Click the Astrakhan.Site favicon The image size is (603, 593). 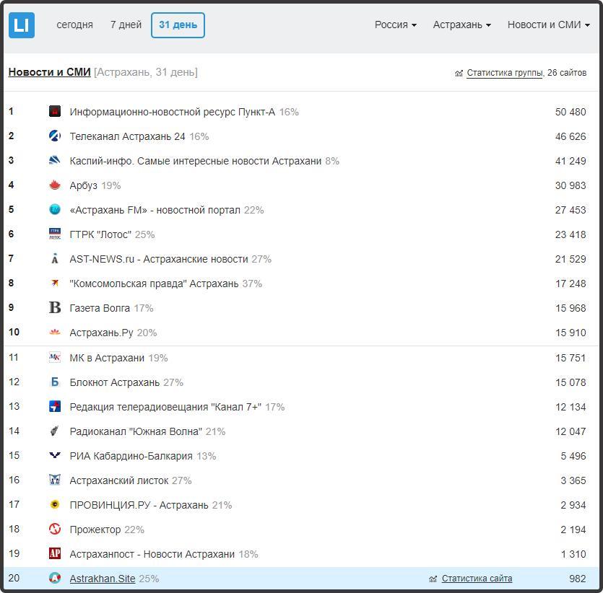(x=55, y=578)
